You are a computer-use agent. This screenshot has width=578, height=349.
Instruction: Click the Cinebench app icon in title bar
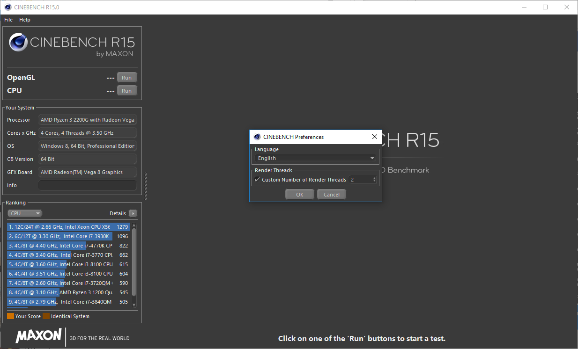[8, 7]
